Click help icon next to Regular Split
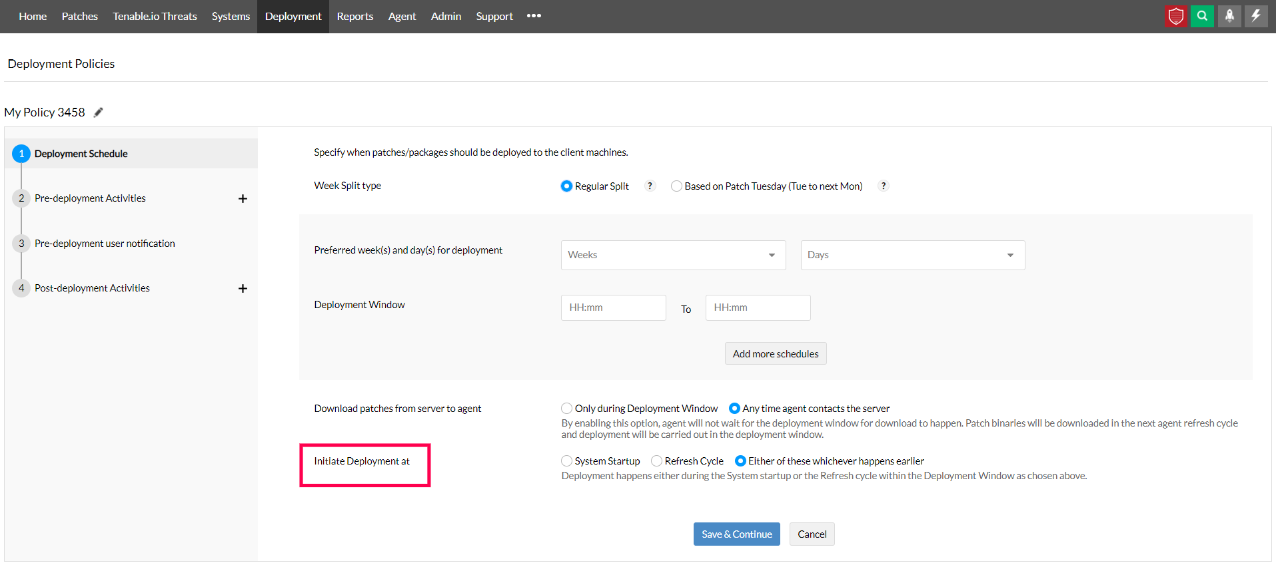This screenshot has height=563, width=1276. 650,186
